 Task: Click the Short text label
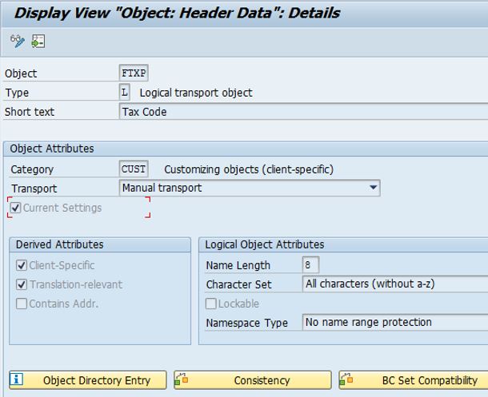tap(30, 112)
